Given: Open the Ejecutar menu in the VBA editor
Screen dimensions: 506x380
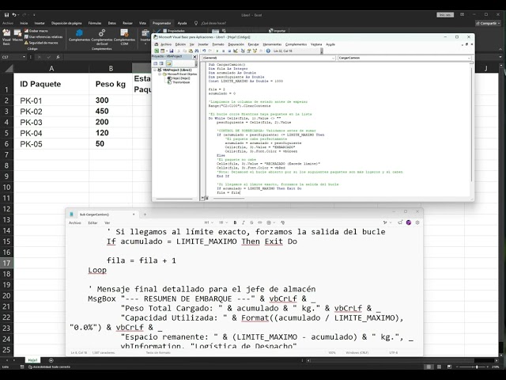Looking at the screenshot, I should (253, 44).
